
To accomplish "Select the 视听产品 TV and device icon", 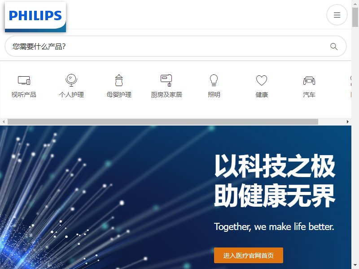I will [24, 80].
